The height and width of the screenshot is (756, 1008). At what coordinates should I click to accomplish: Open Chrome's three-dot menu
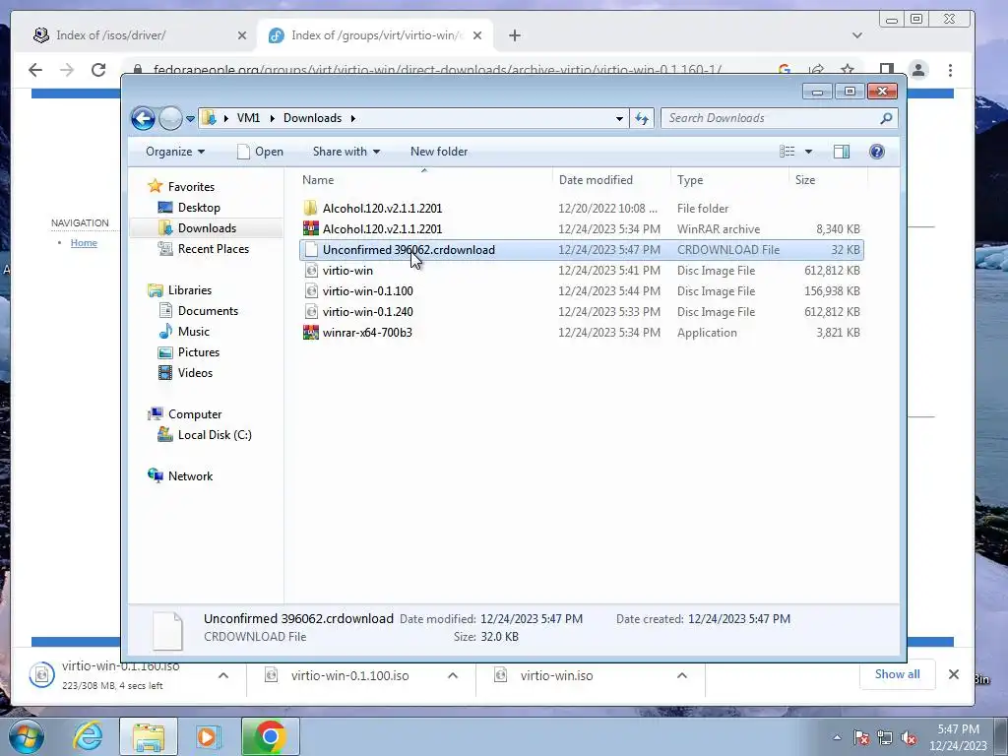pyautogui.click(x=950, y=70)
